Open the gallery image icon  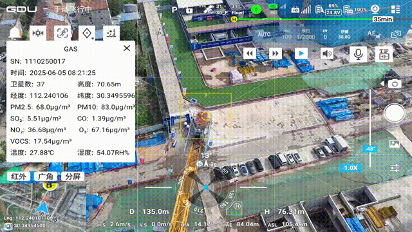(x=395, y=144)
